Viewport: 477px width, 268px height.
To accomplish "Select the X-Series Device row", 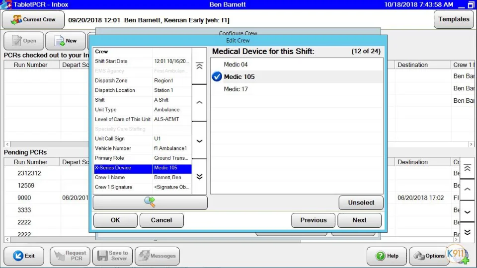I will point(143,168).
